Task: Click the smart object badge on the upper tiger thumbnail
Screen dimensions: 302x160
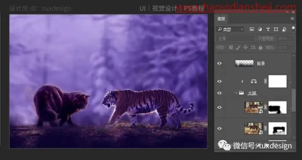Action: [x=261, y=111]
